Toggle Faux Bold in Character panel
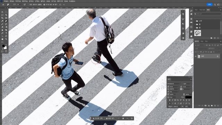 [x=170, y=100]
